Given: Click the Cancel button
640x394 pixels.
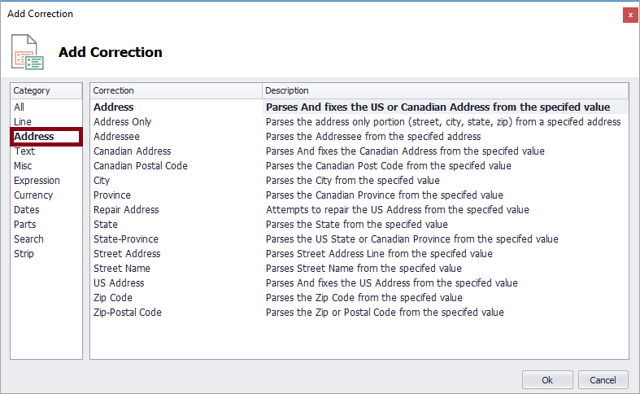Looking at the screenshot, I should (x=603, y=380).
